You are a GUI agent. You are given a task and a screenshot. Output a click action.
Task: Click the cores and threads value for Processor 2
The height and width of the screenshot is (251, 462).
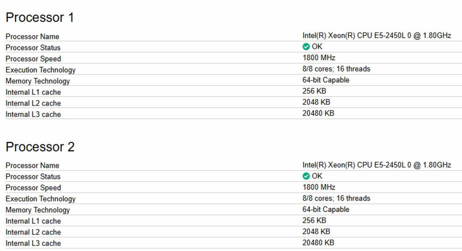336,198
